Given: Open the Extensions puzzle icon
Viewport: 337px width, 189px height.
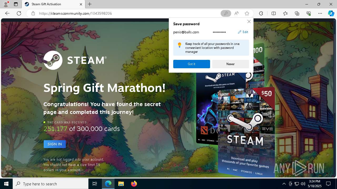Looking at the screenshot, I should coord(261,13).
